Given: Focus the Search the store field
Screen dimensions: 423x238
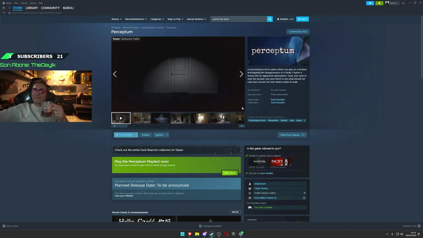Looking at the screenshot, I should (239, 19).
